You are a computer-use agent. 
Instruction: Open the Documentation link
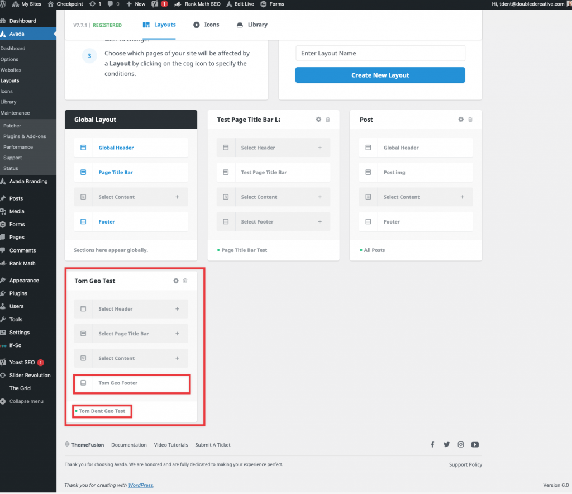coord(129,445)
